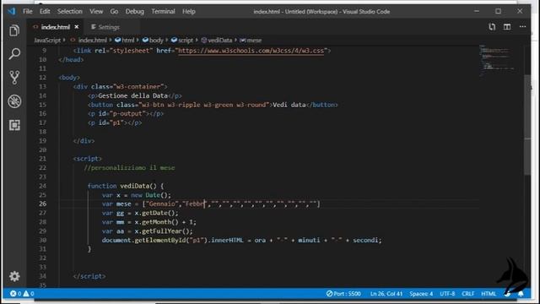
Task: Open the View menu
Action: 96,11
